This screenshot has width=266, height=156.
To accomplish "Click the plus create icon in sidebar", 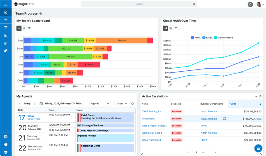I will (6, 20).
